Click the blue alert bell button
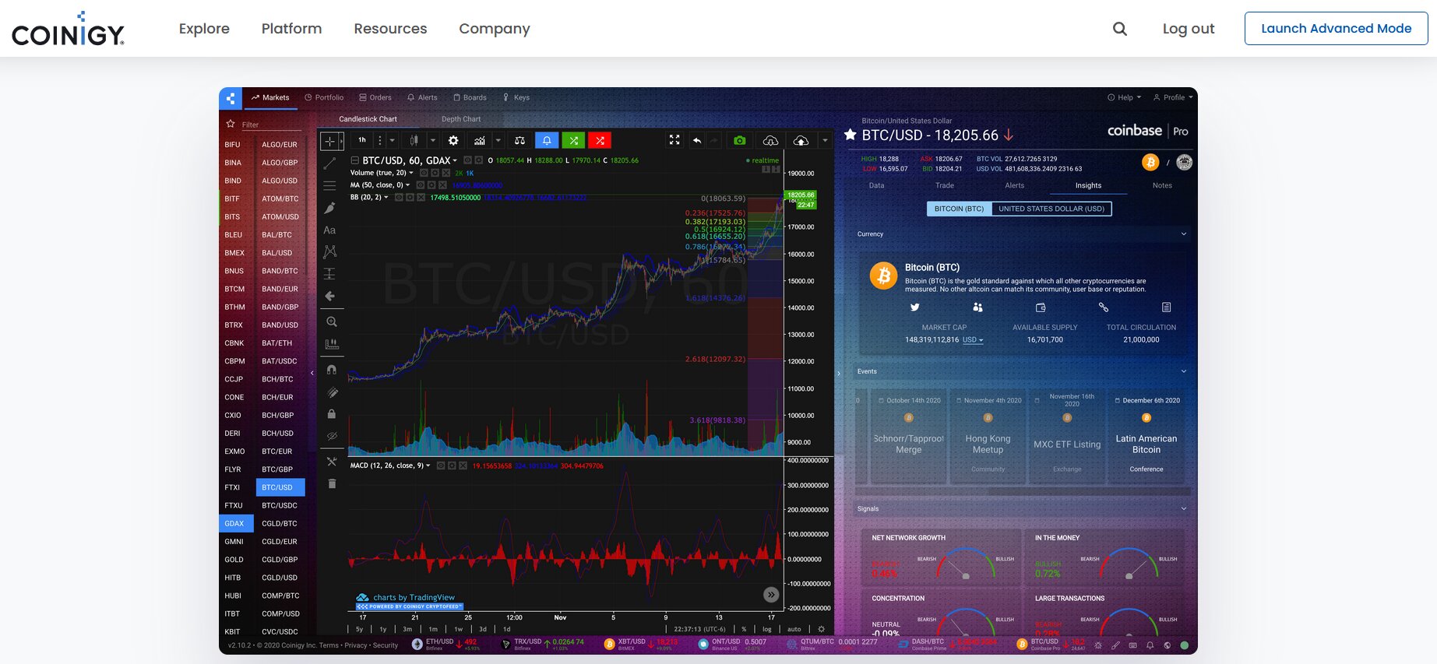Screen dimensions: 1437x664 547,140
